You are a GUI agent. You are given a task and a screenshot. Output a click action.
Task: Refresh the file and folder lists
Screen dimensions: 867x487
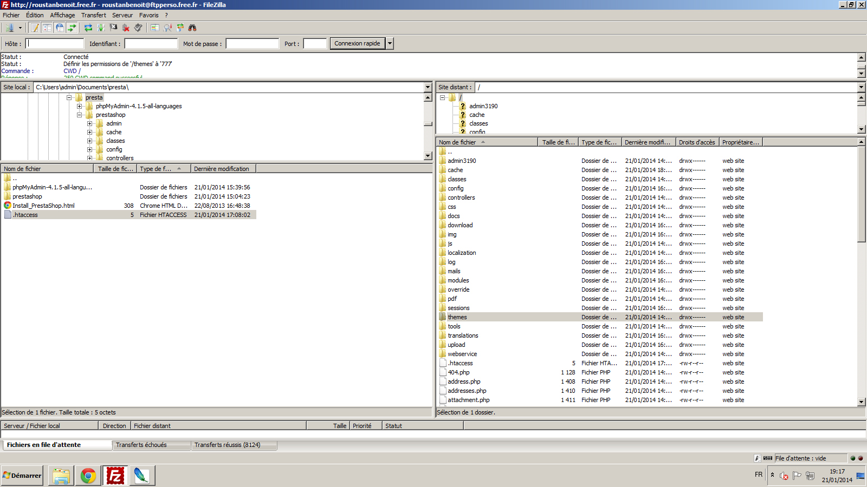[x=88, y=28]
